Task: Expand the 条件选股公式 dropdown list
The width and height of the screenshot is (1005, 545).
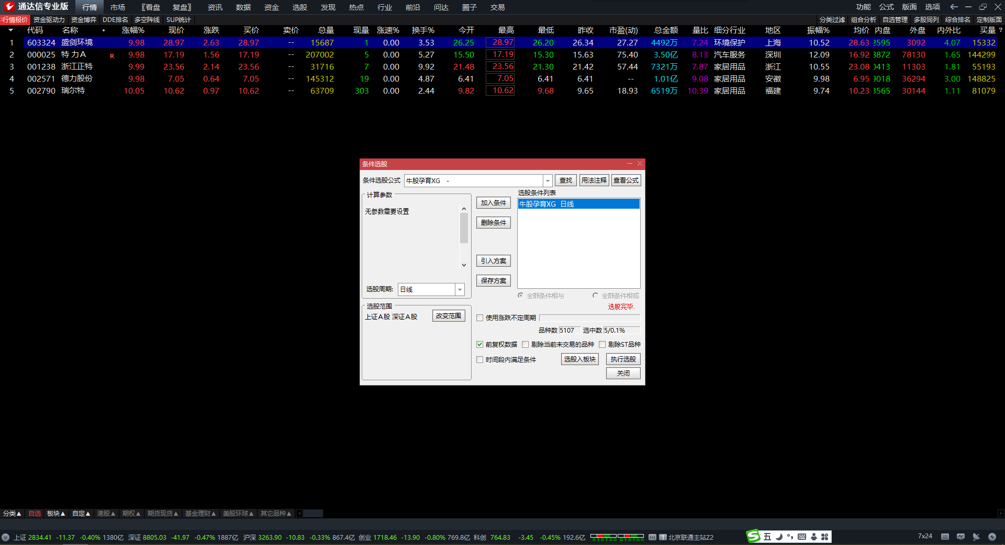Action: tap(548, 180)
